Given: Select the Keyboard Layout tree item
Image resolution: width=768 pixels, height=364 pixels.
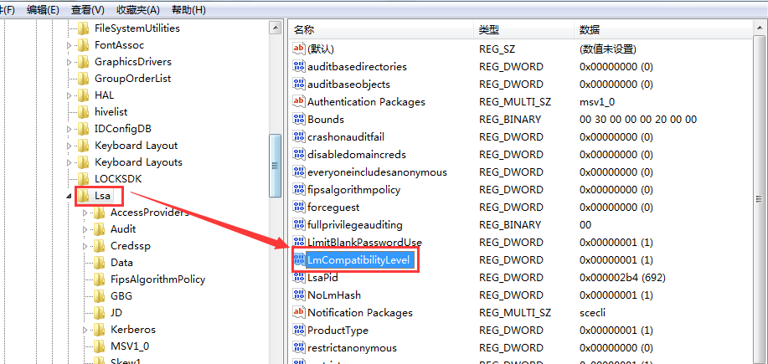Looking at the screenshot, I should (x=137, y=146).
